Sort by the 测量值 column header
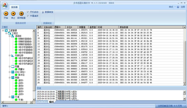Image resolution: width=187 pixels, height=108 pixels. (83, 27)
